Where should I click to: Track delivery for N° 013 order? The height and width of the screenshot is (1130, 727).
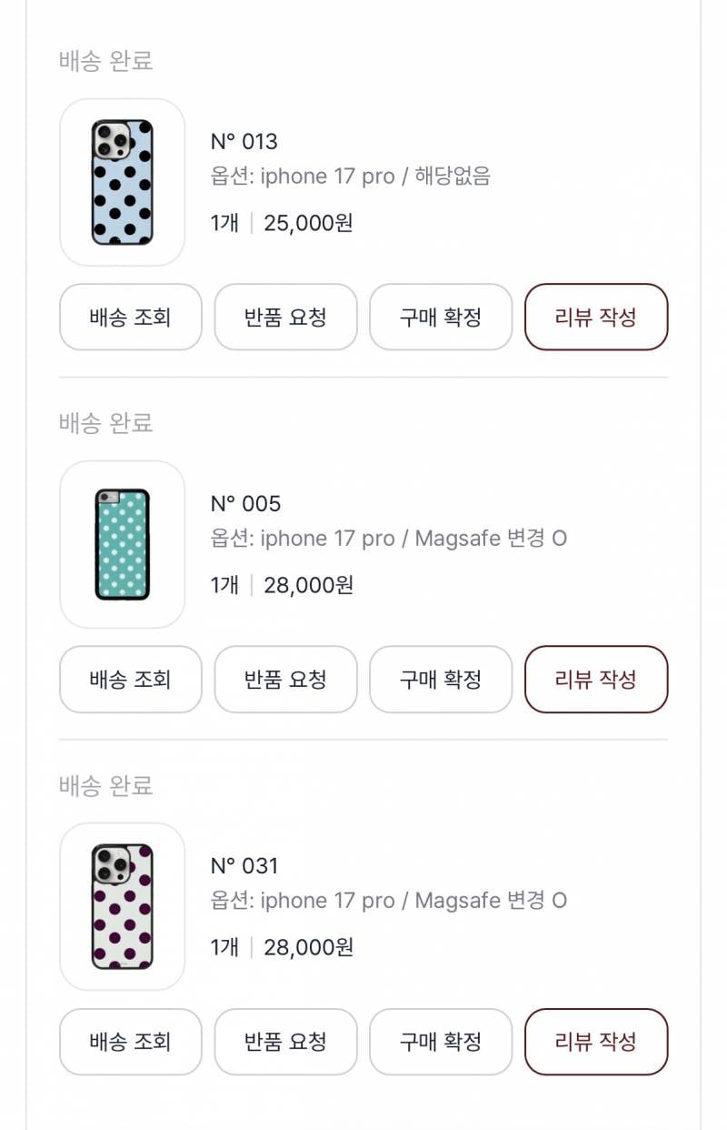pyautogui.click(x=130, y=317)
